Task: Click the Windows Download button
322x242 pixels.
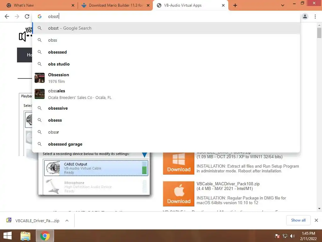Action: point(179,164)
